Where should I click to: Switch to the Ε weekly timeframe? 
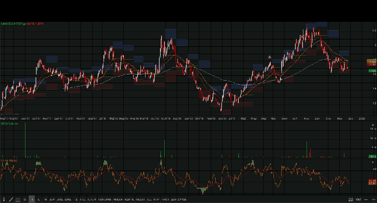(39, 199)
